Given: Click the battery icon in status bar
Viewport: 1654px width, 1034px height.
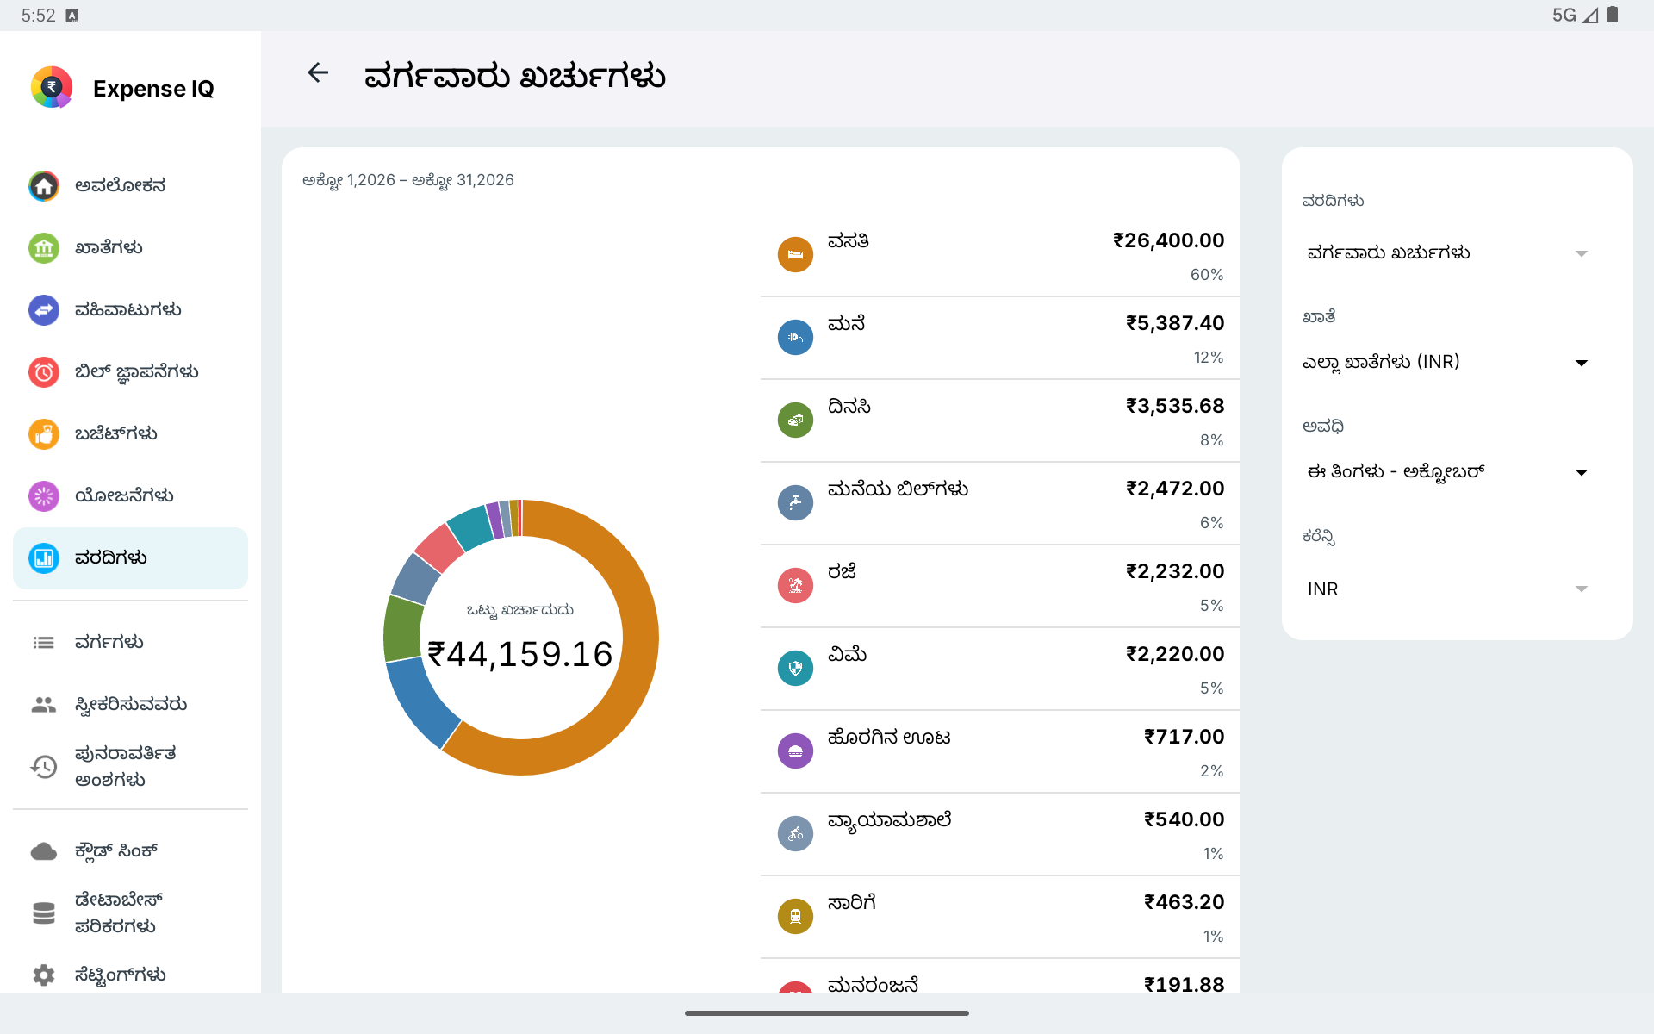Looking at the screenshot, I should [1613, 15].
